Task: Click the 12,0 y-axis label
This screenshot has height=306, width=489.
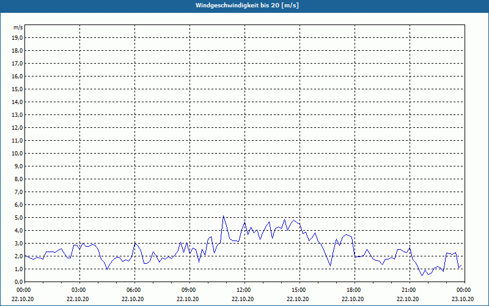Action: (x=17, y=128)
